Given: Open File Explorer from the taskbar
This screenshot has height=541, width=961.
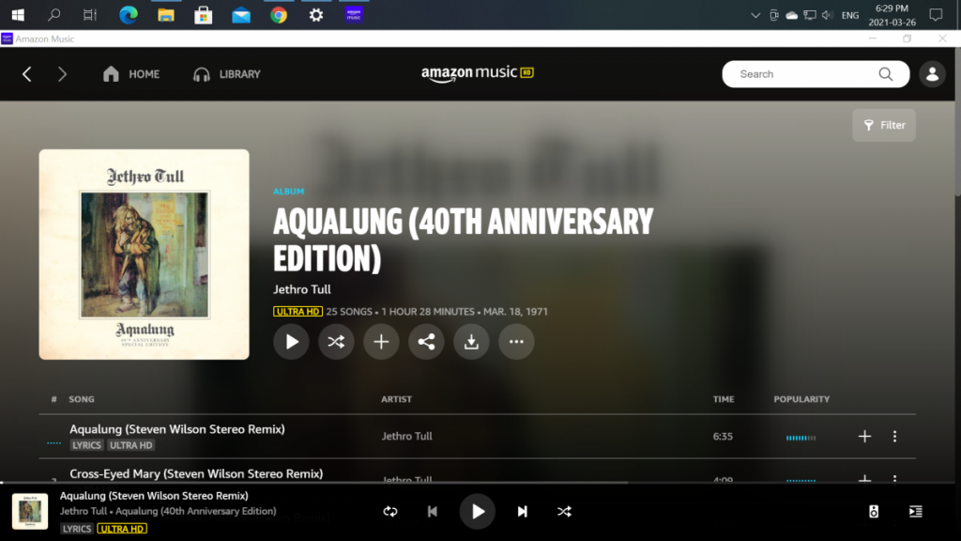Looking at the screenshot, I should [x=165, y=15].
